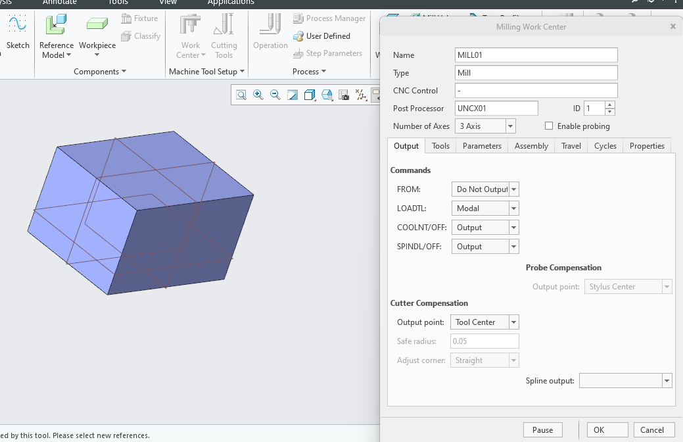Open Cutter Compensation Output point dropdown
The height and width of the screenshot is (442, 683).
pos(513,322)
